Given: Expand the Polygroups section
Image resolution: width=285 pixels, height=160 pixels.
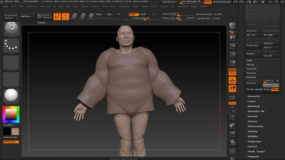Looking at the screenshot, I should (x=254, y=141).
